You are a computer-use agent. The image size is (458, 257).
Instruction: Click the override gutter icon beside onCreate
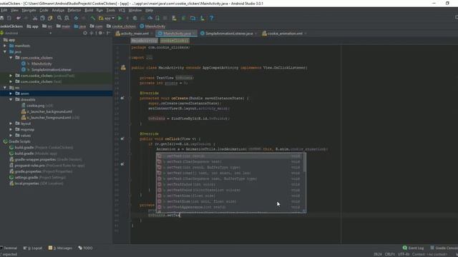click(122, 99)
